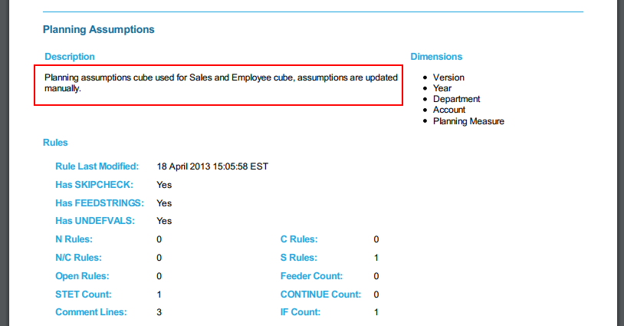Viewport: 624px width, 326px height.
Task: Click the Dimensions section heading
Action: [436, 57]
